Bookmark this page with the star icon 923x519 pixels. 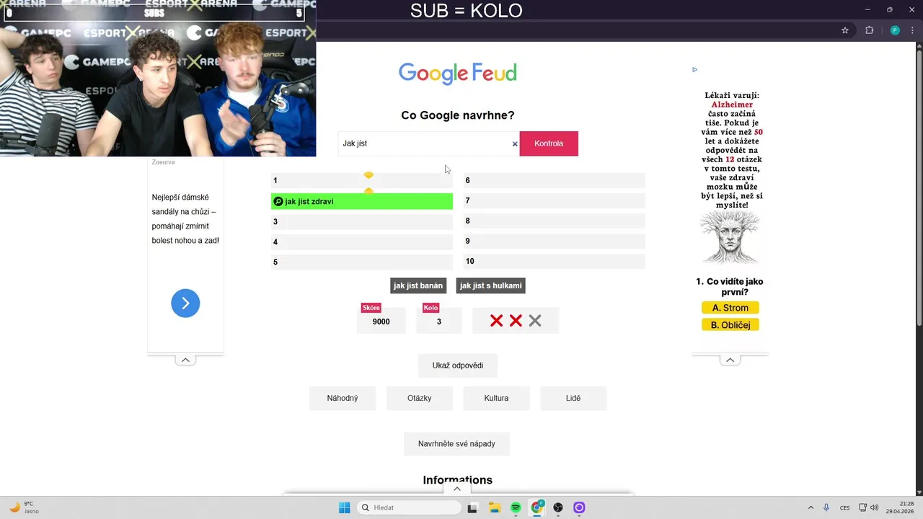[845, 30]
